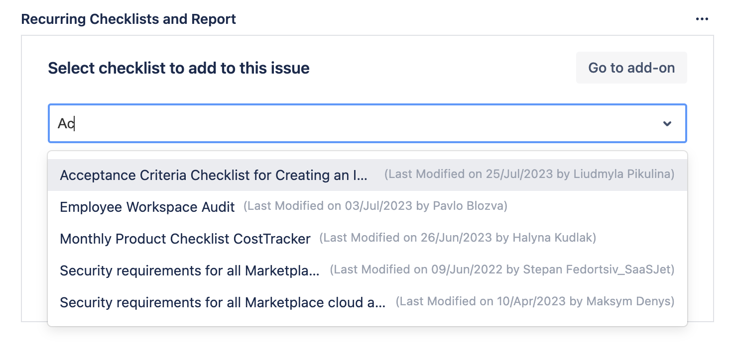Select Monthly Product Checklist CostTracker
The height and width of the screenshot is (352, 732).
click(x=185, y=239)
